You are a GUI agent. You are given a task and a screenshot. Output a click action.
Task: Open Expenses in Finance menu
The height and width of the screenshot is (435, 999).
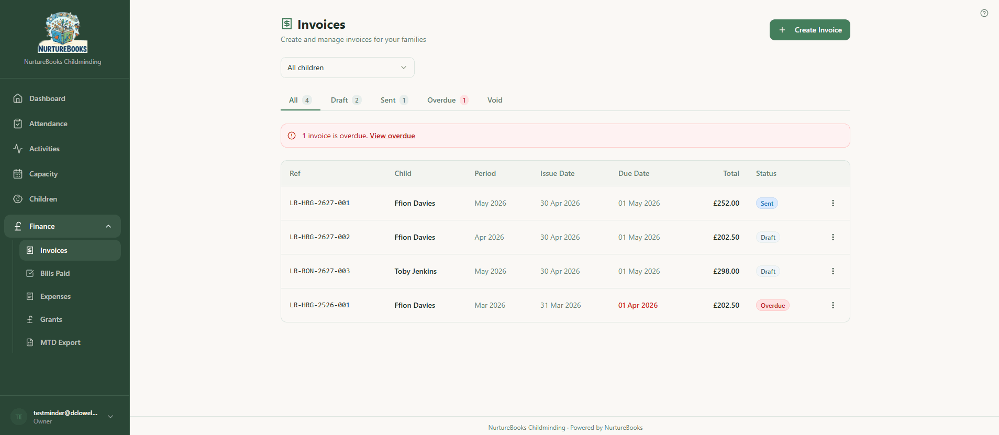tap(70, 296)
